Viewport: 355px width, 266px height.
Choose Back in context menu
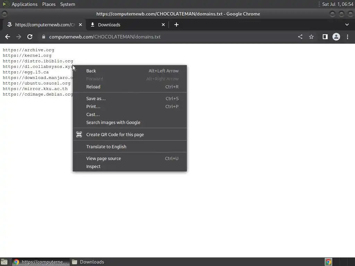tap(130, 71)
